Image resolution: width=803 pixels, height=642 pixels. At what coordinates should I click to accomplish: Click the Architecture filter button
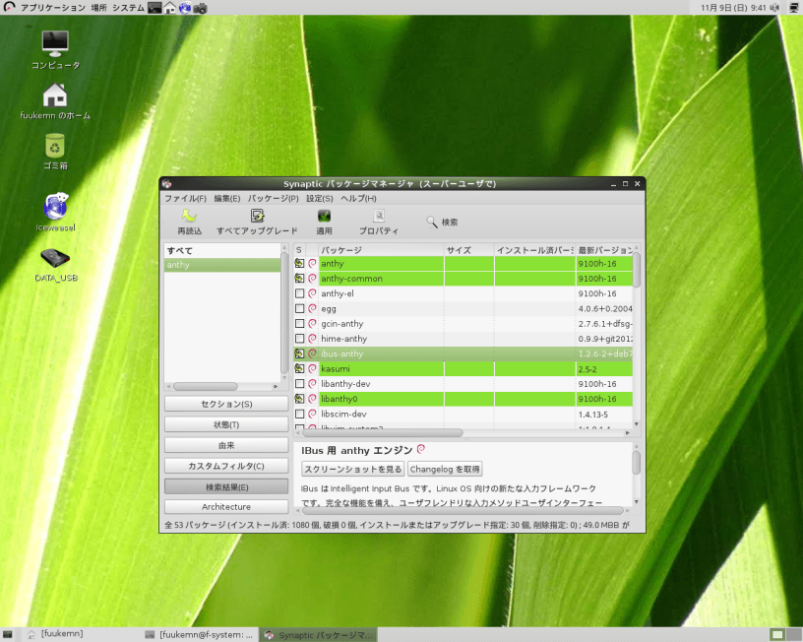pyautogui.click(x=226, y=507)
